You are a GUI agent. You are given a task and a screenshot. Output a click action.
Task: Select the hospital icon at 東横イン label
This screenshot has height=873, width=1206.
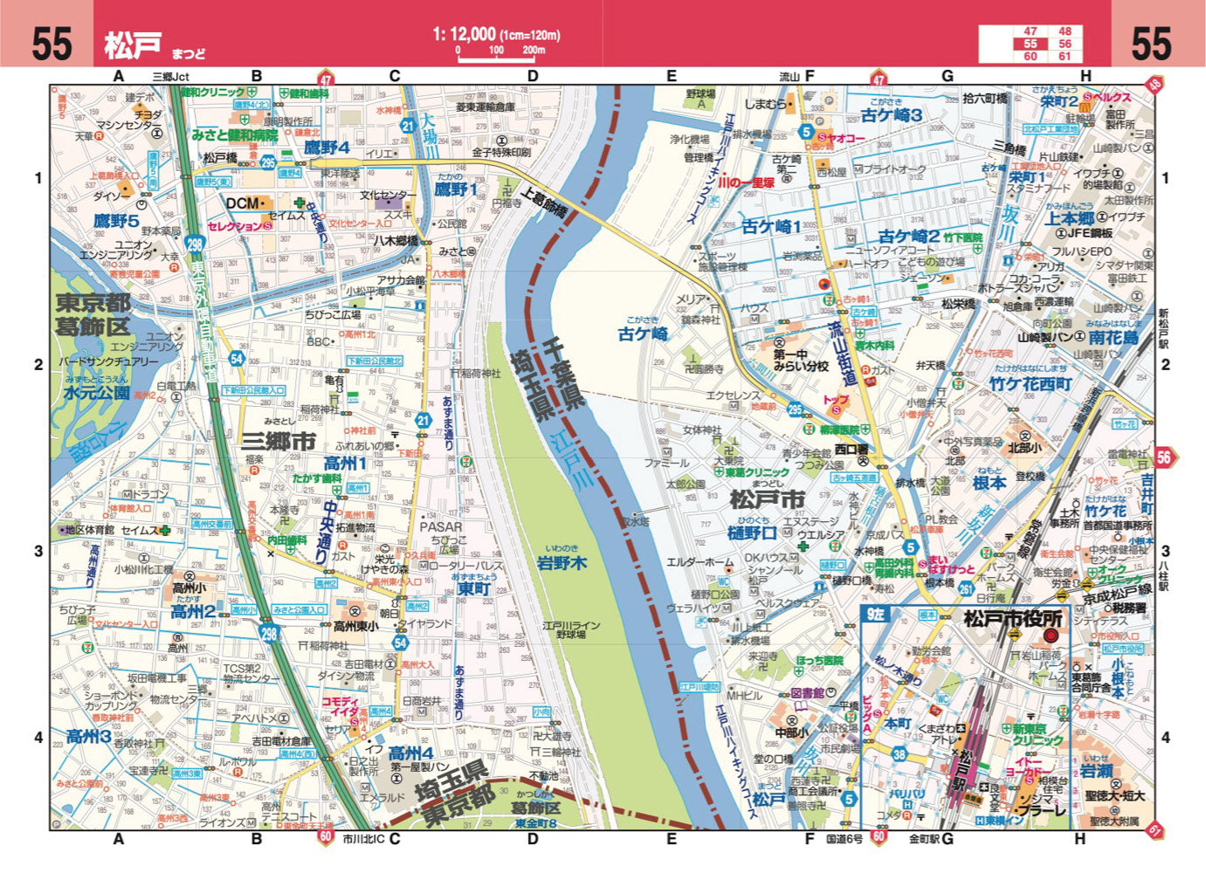(x=981, y=819)
